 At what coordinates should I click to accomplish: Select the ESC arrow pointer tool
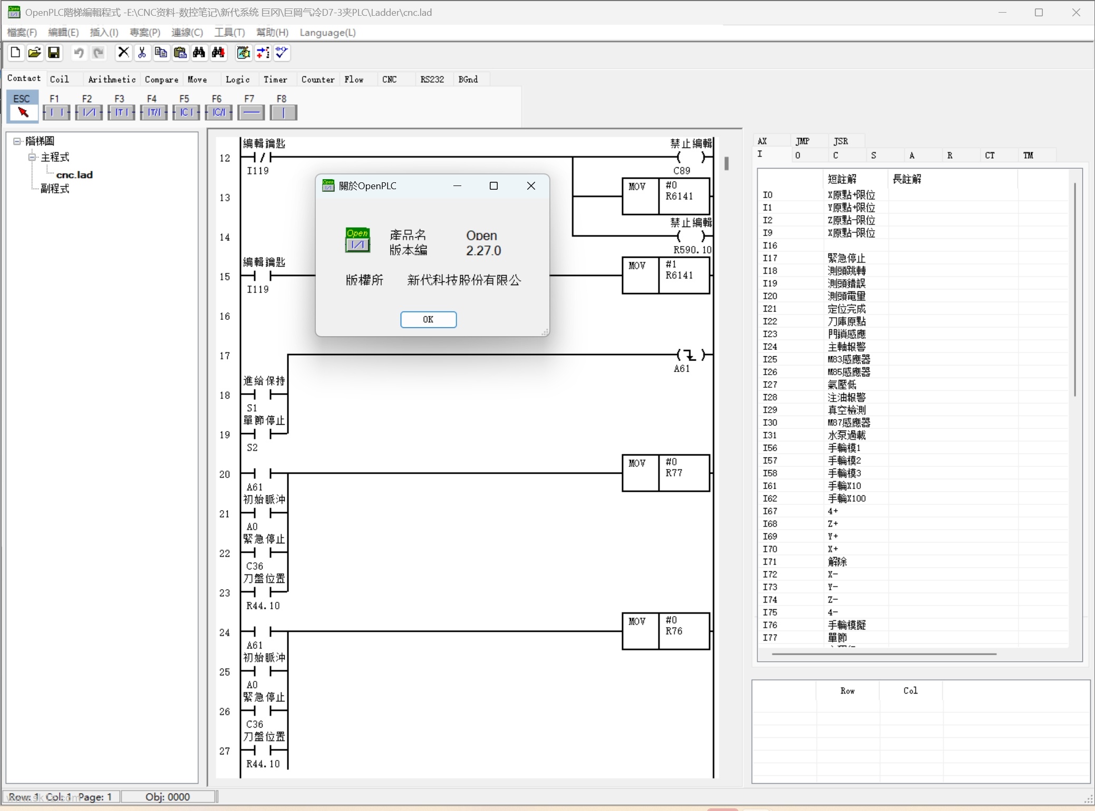pos(22,107)
